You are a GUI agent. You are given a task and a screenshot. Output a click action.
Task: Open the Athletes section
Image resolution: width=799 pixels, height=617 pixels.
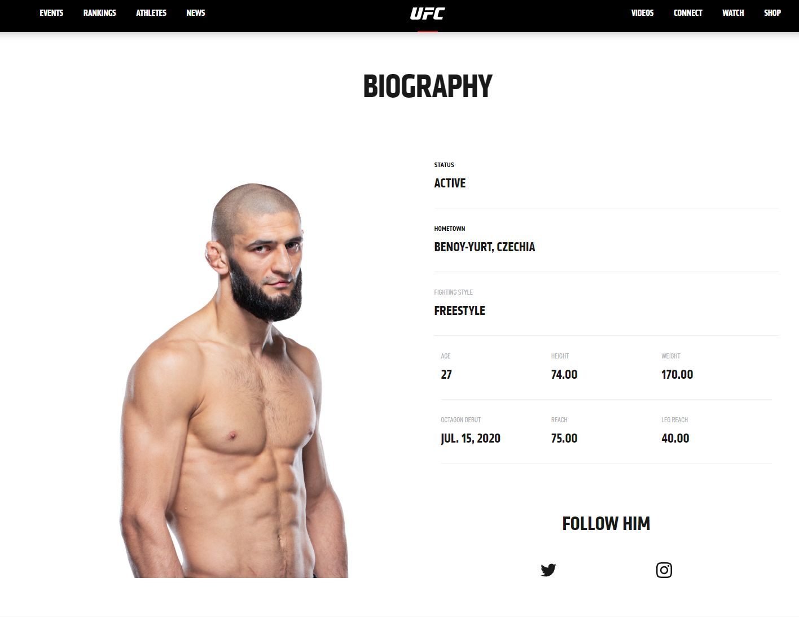coord(151,12)
